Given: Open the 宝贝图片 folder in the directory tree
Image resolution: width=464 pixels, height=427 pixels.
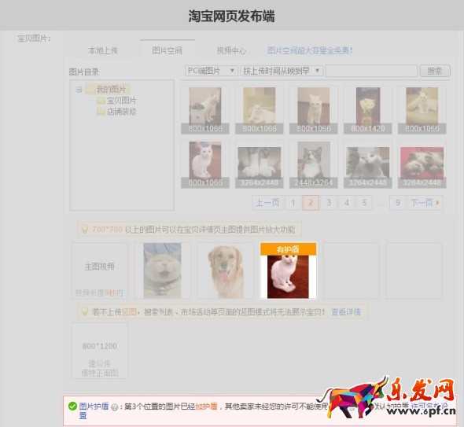Looking at the screenshot, I should tap(116, 101).
